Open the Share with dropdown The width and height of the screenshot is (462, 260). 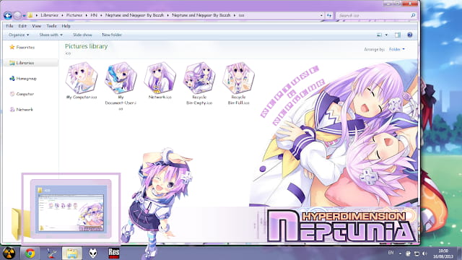(x=51, y=35)
